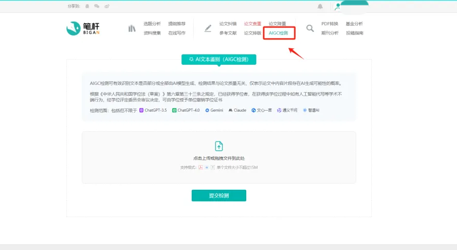Click the magnifier search icon

310,28
